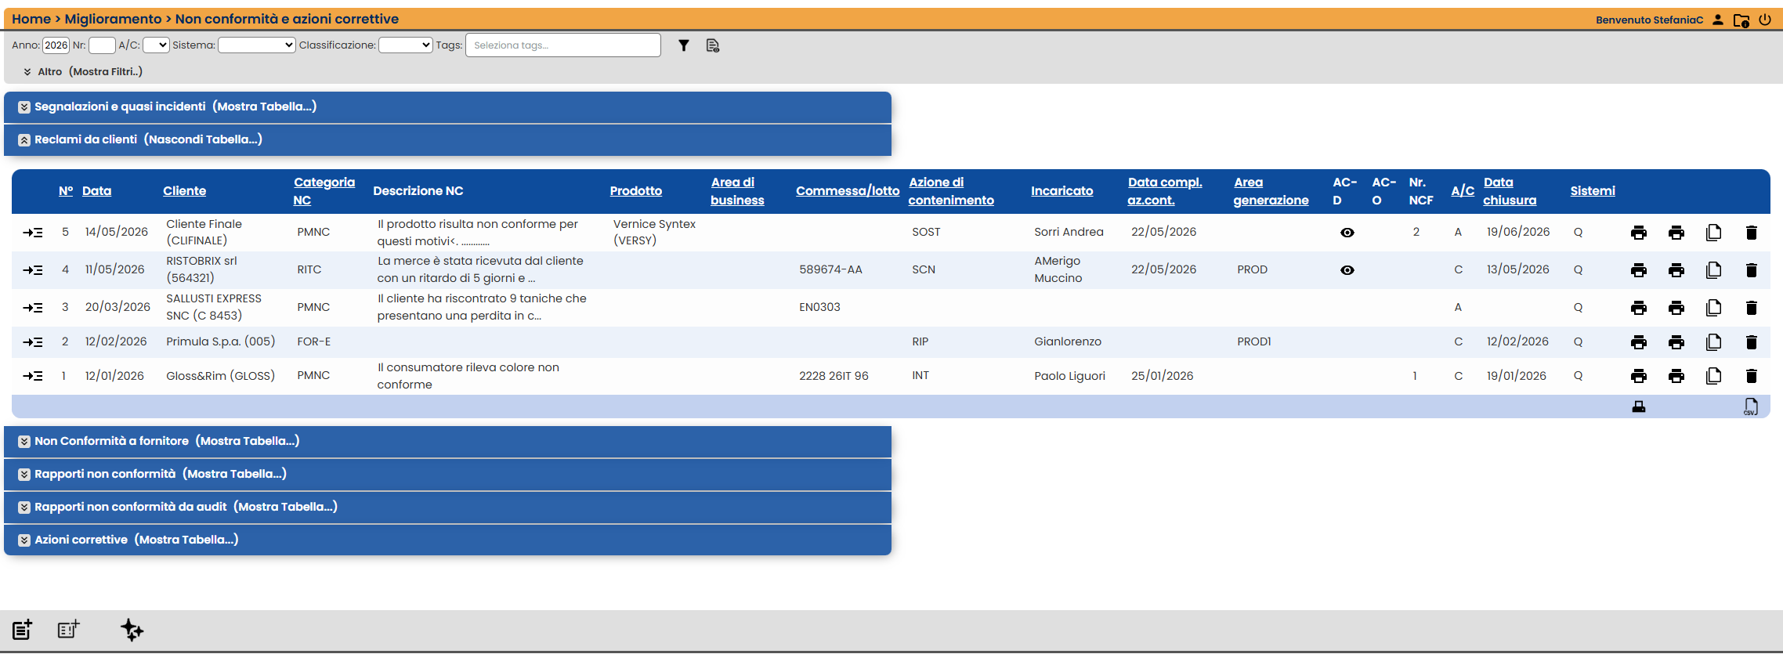Click the outlined document-plus icon in bottom bar
Image resolution: width=1783 pixels, height=654 pixels.
click(69, 629)
